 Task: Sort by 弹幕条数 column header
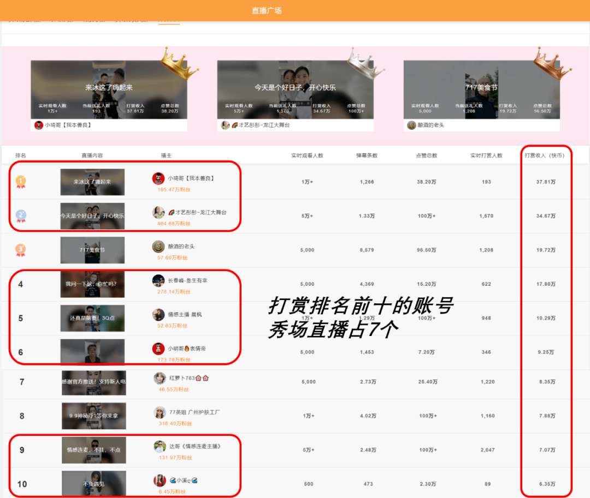coord(367,155)
